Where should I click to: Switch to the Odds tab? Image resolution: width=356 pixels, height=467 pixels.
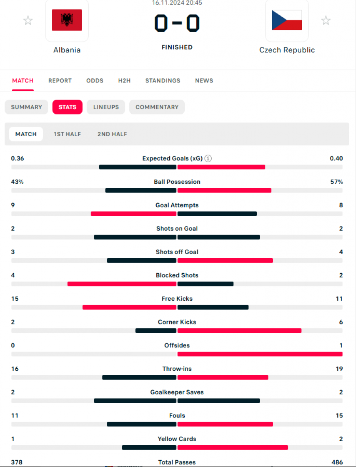click(95, 81)
